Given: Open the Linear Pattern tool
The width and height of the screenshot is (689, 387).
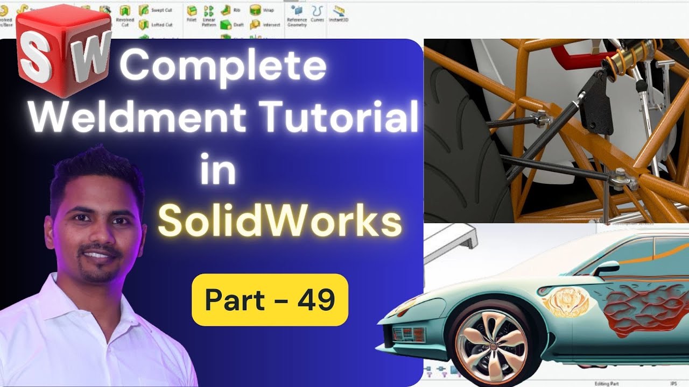Looking at the screenshot, I should [x=209, y=16].
